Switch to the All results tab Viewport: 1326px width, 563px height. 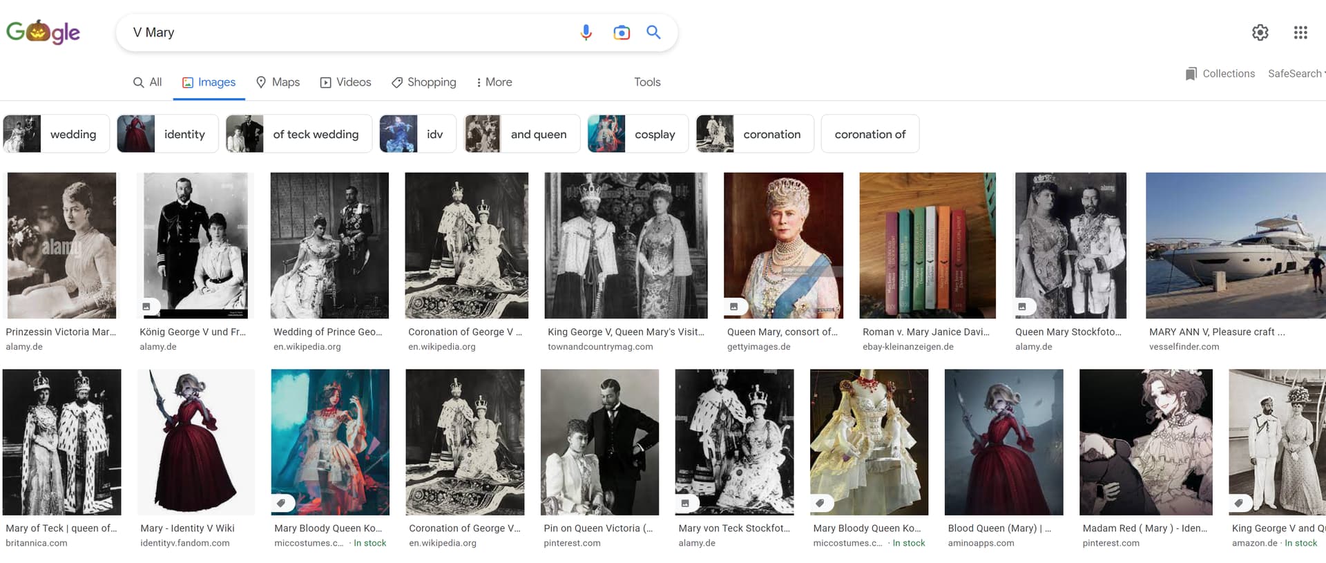click(148, 82)
